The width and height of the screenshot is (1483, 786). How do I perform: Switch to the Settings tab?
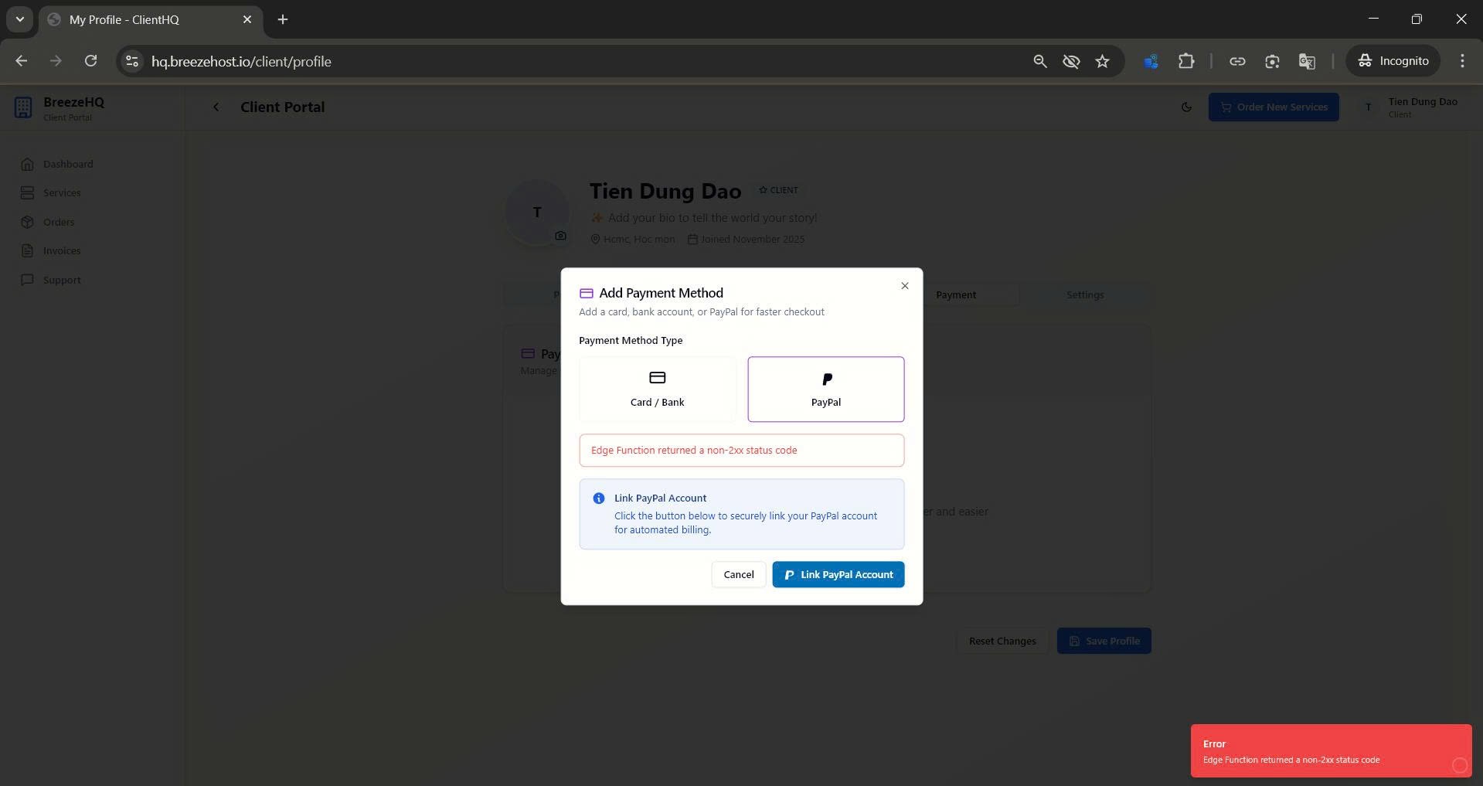click(1084, 294)
